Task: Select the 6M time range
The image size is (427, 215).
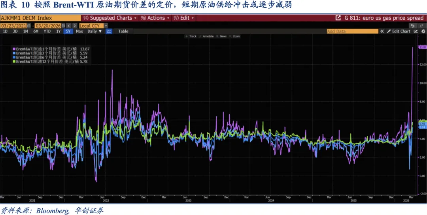Action: point(36,31)
